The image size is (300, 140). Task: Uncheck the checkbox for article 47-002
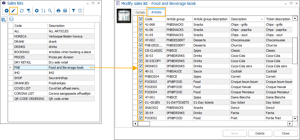coord(141,40)
